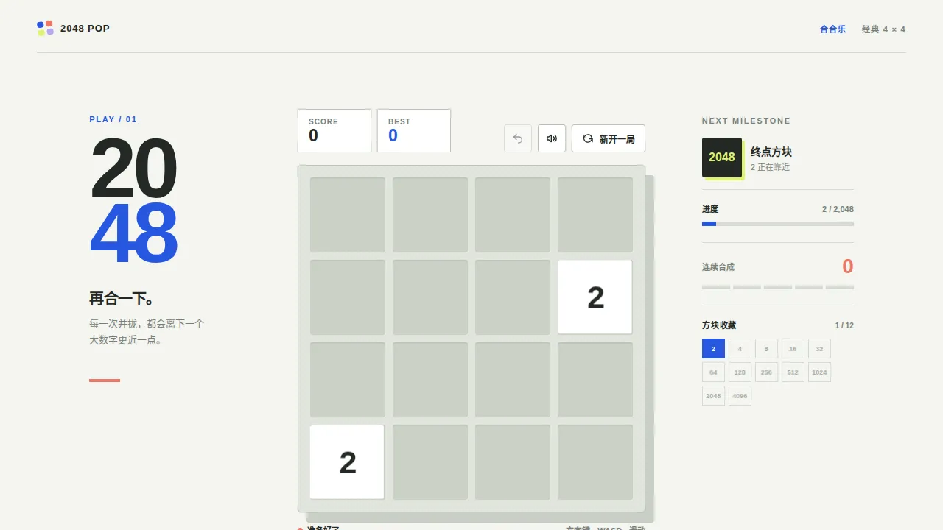Screen dimensions: 943x530
Task: Click the 再合一下。 headline
Action: click(122, 299)
